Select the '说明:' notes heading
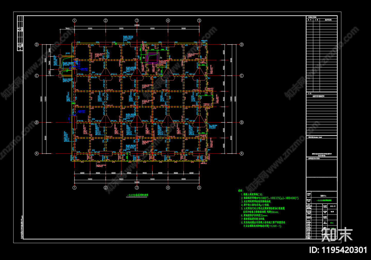Image resolution: width=371 pixels, height=260 pixels. [x=240, y=191]
